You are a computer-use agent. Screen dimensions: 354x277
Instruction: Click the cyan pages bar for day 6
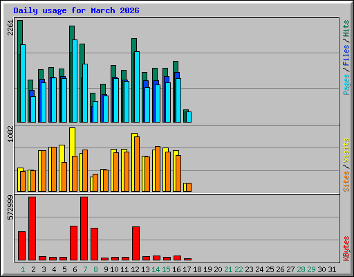[75, 81]
